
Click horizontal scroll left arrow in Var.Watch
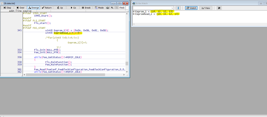coord(134,24)
